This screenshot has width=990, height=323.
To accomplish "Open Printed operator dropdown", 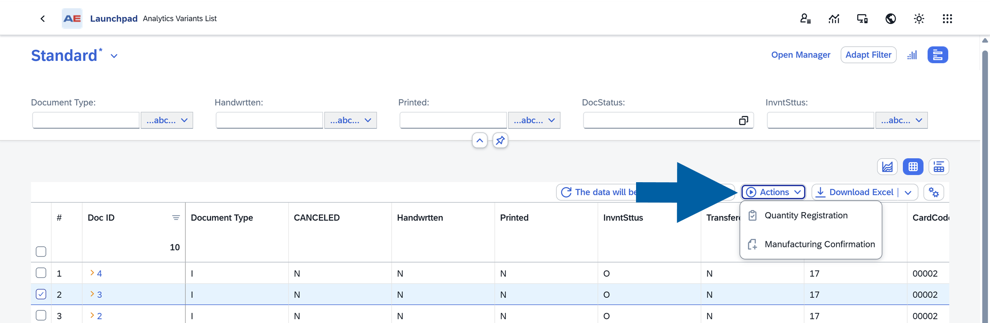I will [534, 120].
